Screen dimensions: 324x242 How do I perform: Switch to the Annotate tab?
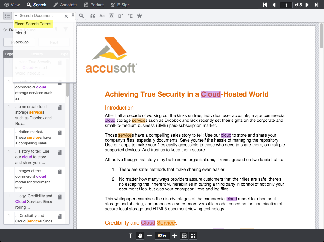65,5
